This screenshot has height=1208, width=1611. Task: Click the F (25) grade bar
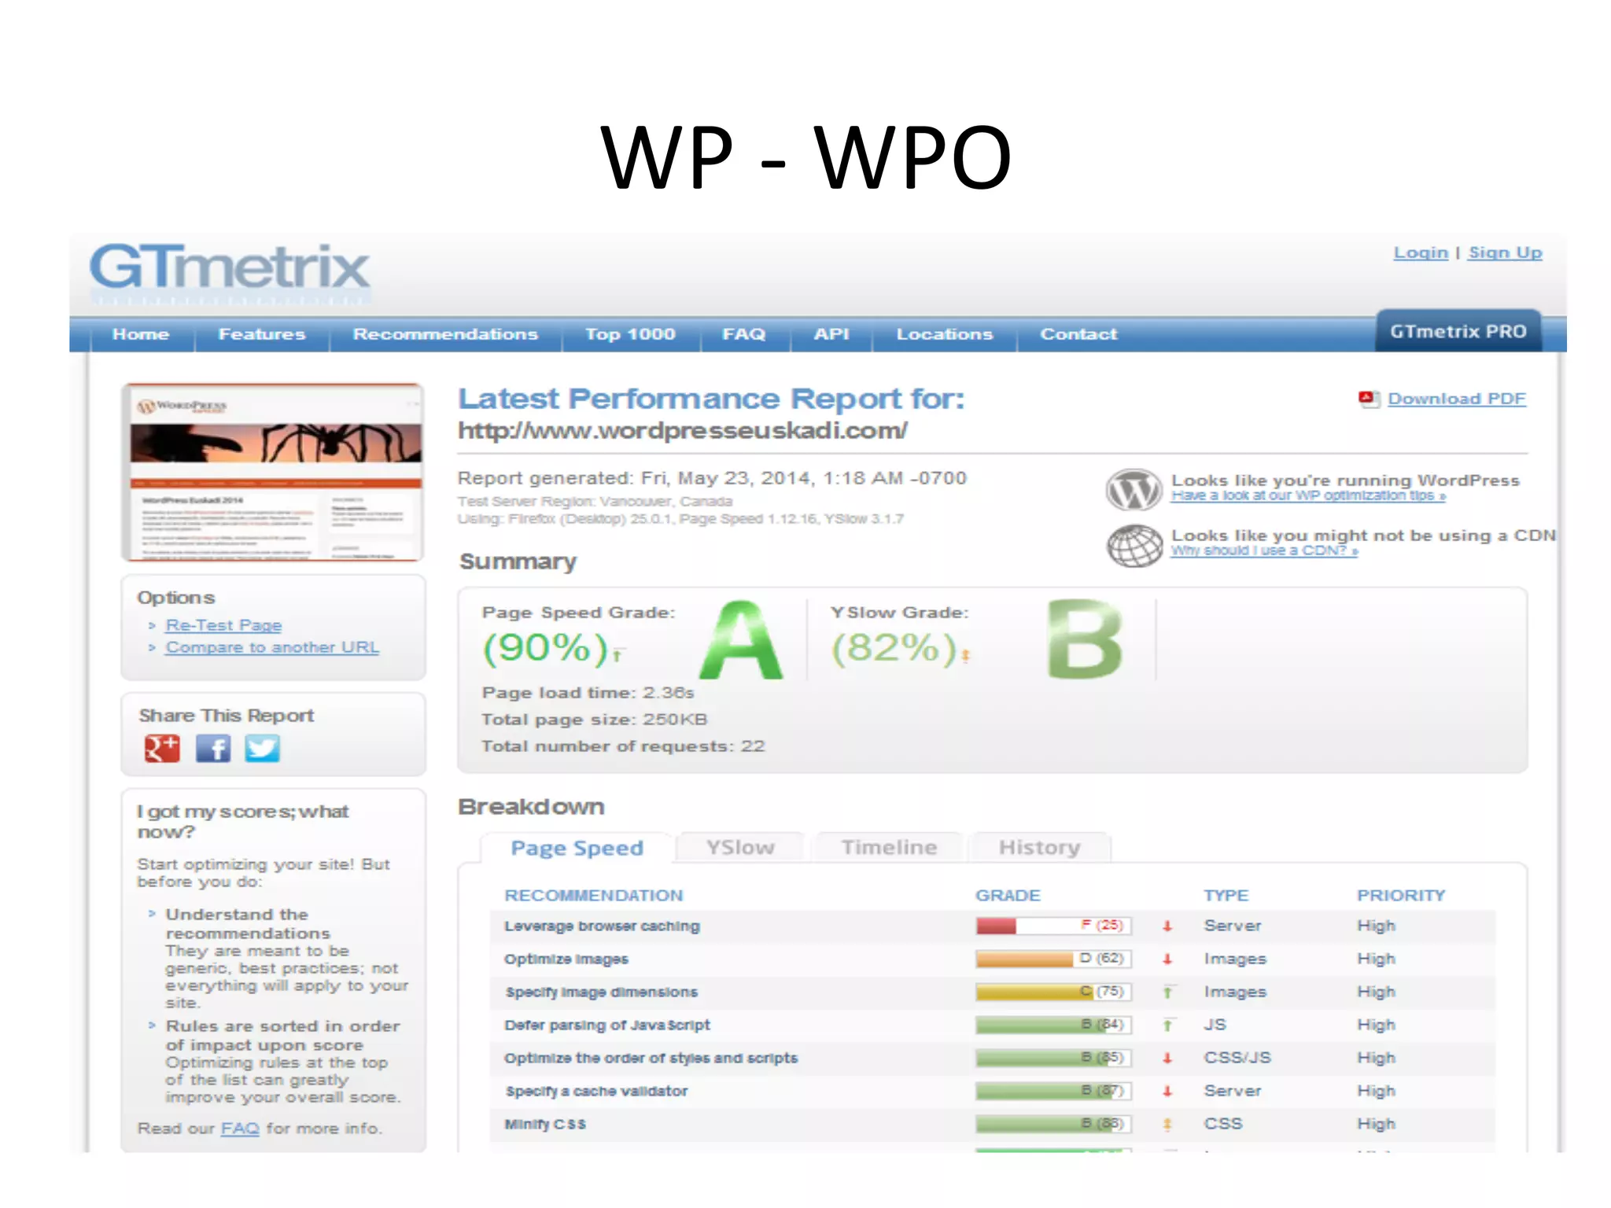(x=1053, y=926)
